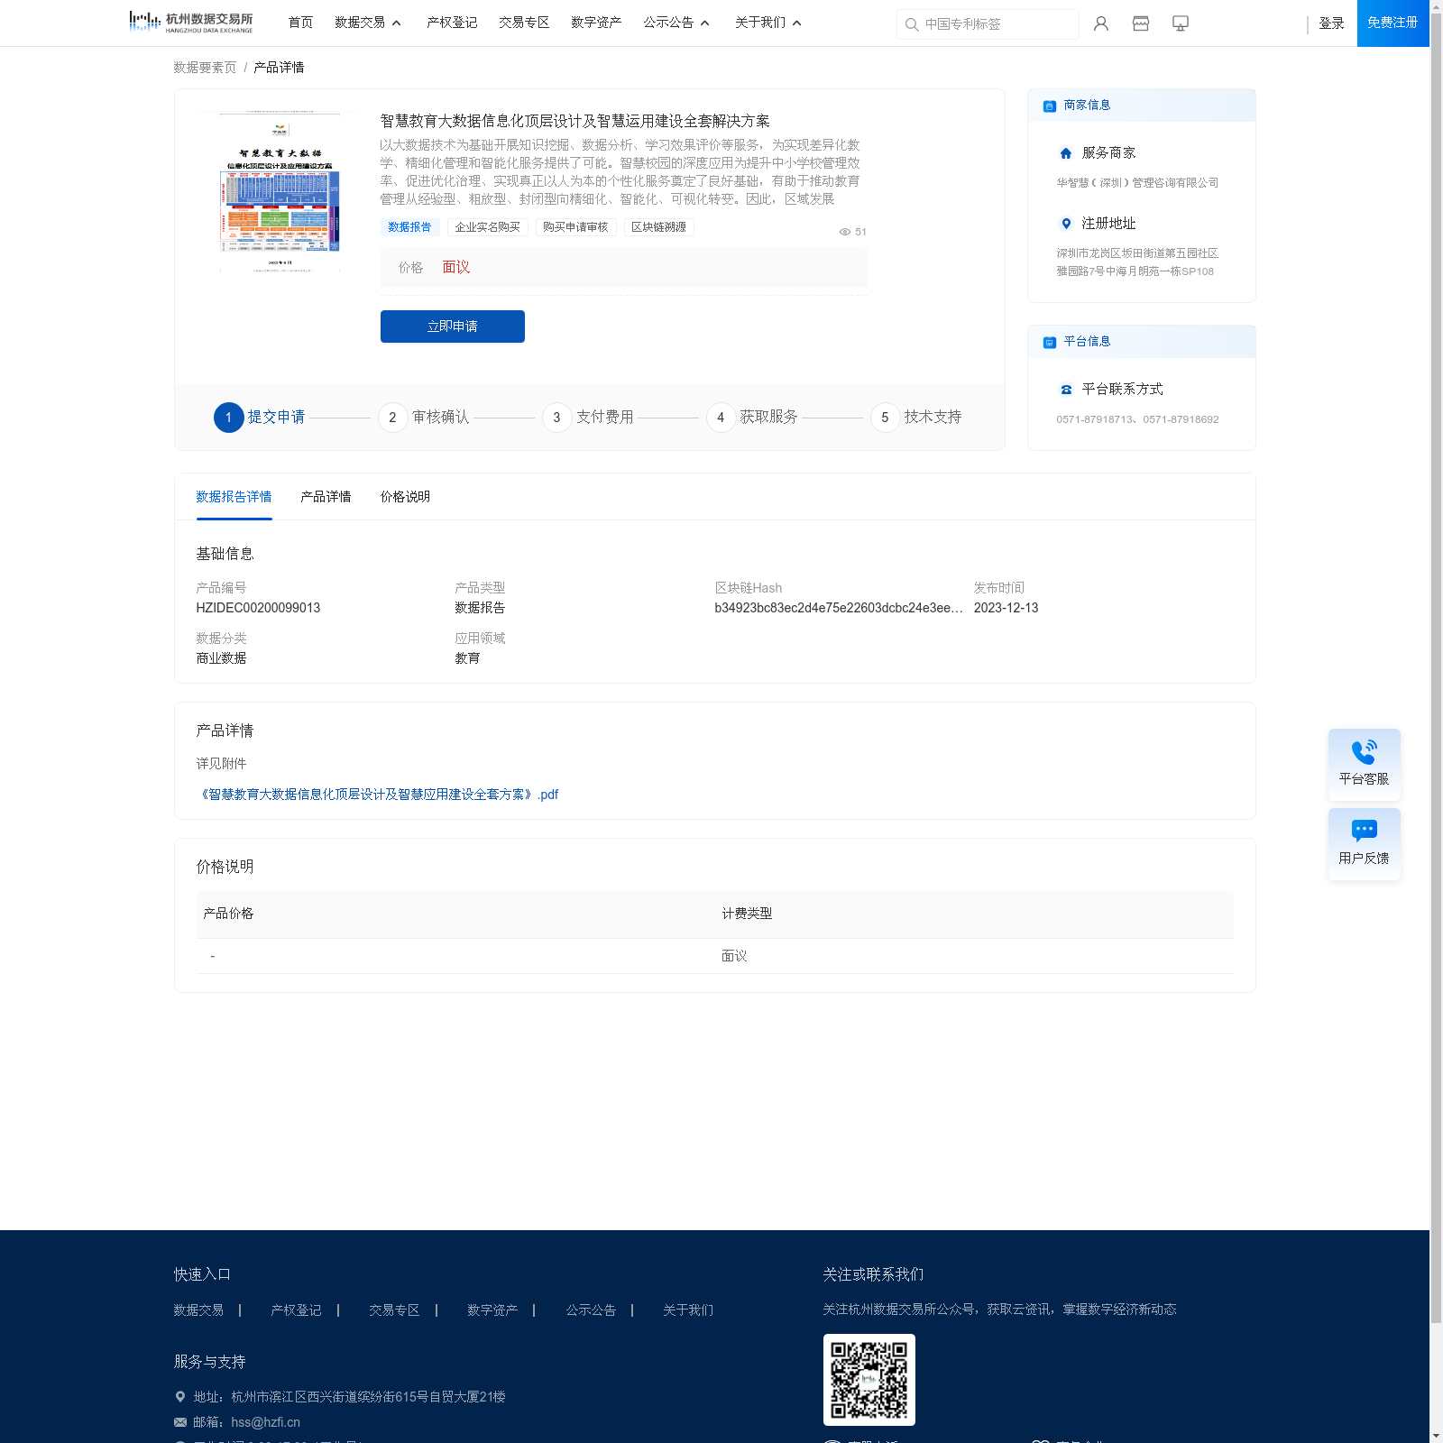Click the footer address pin icon

pyautogui.click(x=180, y=1397)
